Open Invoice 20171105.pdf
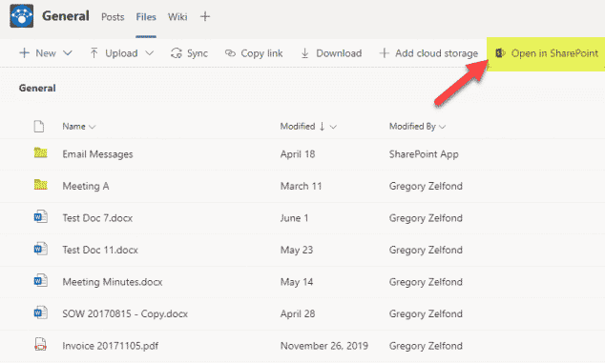The image size is (605, 363). (x=111, y=346)
